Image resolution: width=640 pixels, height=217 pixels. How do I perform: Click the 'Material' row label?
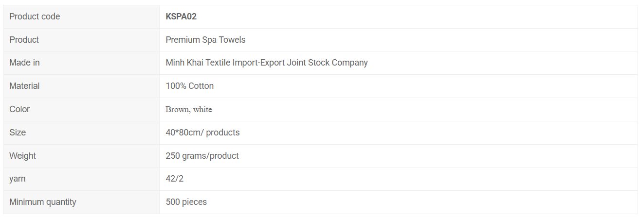(x=24, y=86)
